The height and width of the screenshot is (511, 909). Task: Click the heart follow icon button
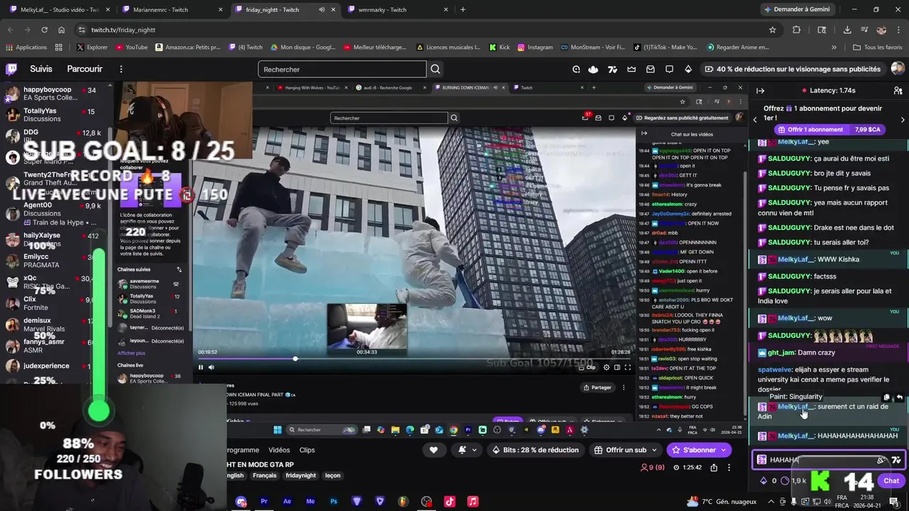click(x=433, y=450)
